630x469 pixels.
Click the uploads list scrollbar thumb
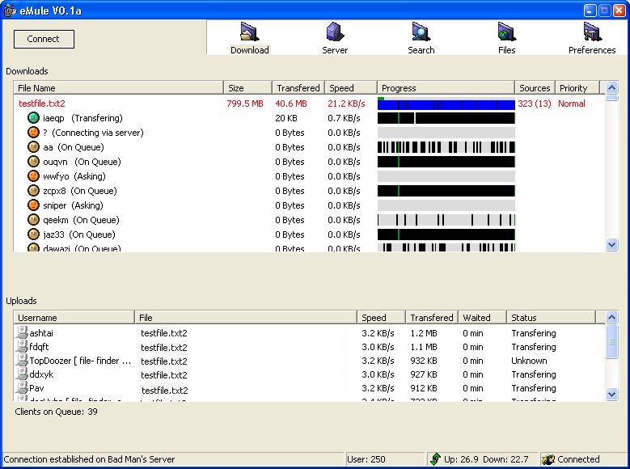(611, 341)
